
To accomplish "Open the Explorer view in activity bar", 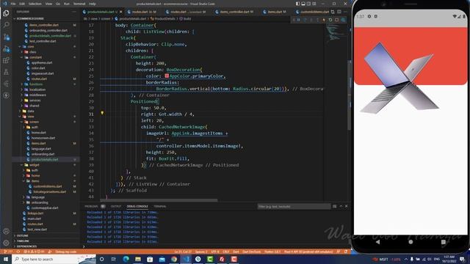I will [x=6, y=13].
